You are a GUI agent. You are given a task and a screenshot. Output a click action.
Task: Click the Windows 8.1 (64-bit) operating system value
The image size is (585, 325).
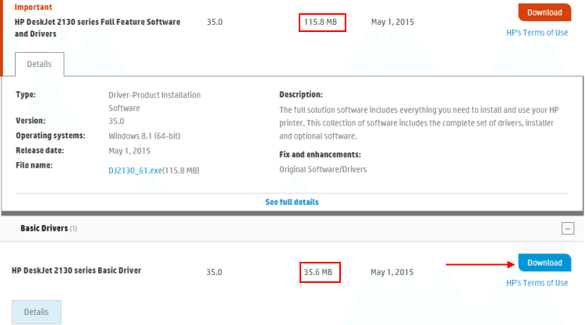pos(144,136)
